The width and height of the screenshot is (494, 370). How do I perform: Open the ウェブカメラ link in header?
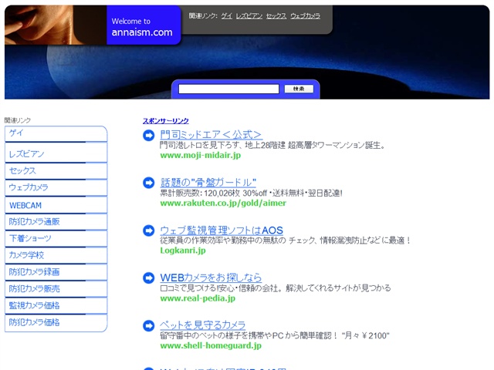(306, 15)
